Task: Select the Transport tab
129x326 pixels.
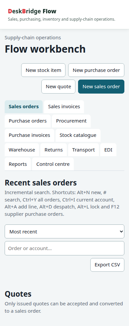Action: (x=84, y=150)
